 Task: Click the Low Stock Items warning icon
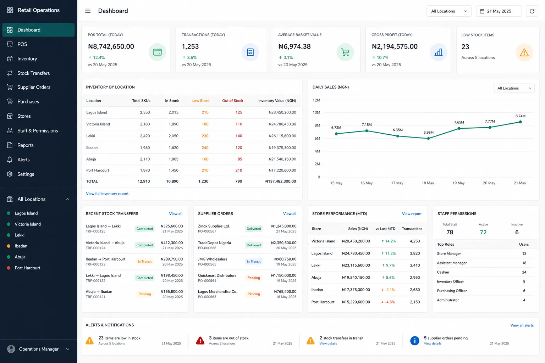point(524,53)
